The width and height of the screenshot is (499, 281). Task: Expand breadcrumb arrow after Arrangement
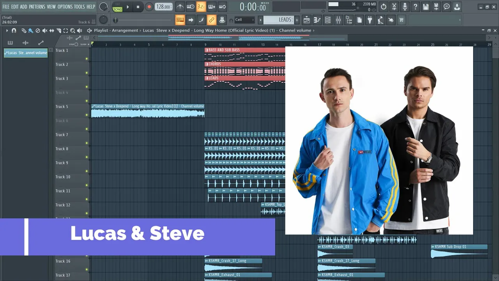pyautogui.click(x=140, y=30)
